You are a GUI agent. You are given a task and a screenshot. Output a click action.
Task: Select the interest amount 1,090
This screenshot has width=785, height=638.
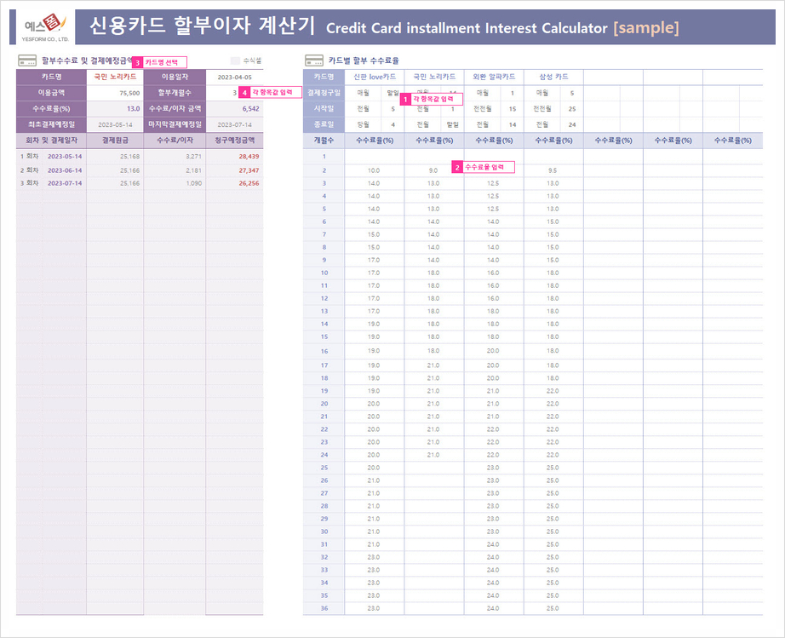[x=193, y=183]
